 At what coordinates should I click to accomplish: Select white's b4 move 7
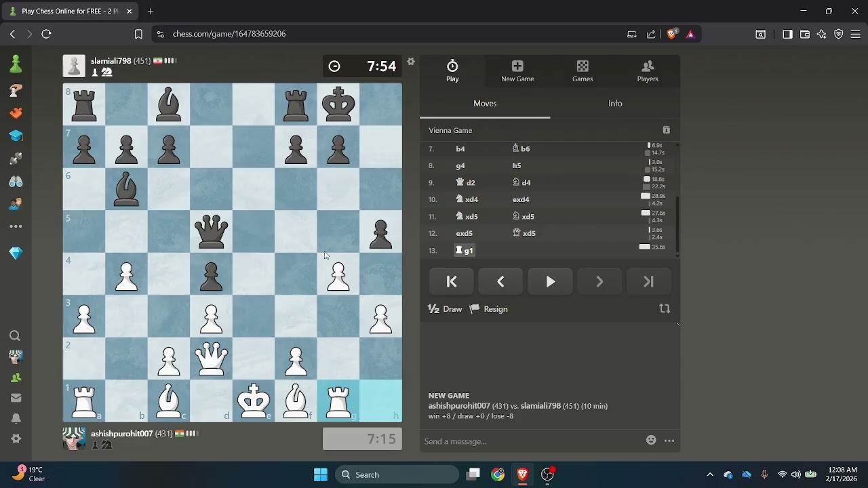tap(460, 148)
